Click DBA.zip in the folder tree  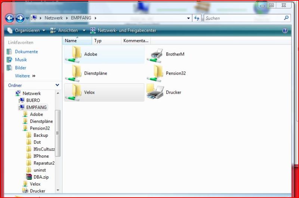[41, 177]
